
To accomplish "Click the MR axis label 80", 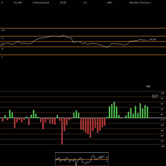I will click(162, 99).
